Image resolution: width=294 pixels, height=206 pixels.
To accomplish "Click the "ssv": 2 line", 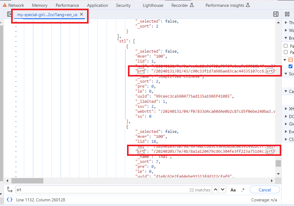I will click(146, 107).
